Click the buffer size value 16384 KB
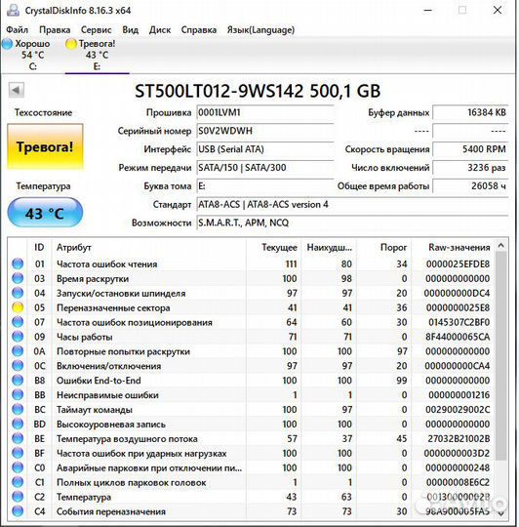This screenshot has width=519, height=527. (470, 112)
